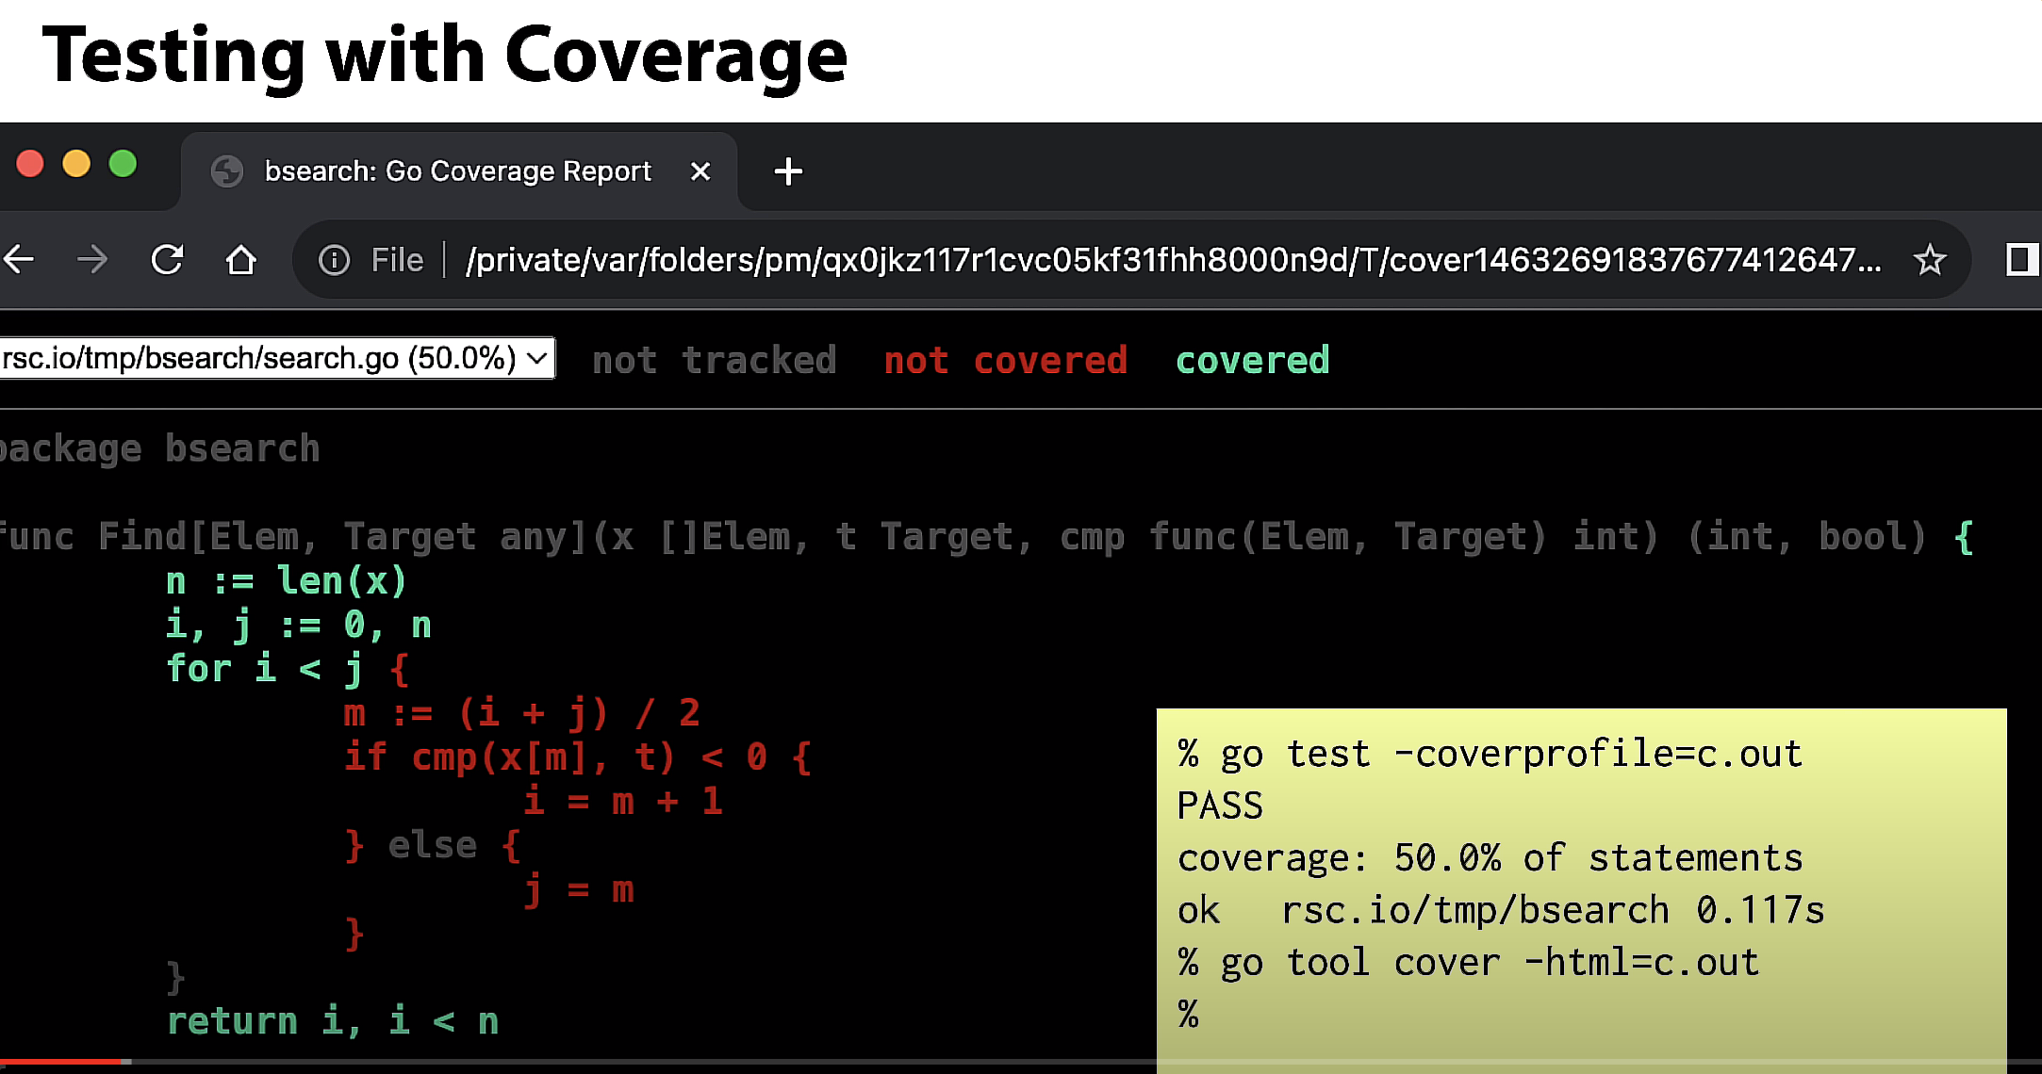The width and height of the screenshot is (2042, 1074).
Task: Click the browser forward arrow
Action: (92, 259)
